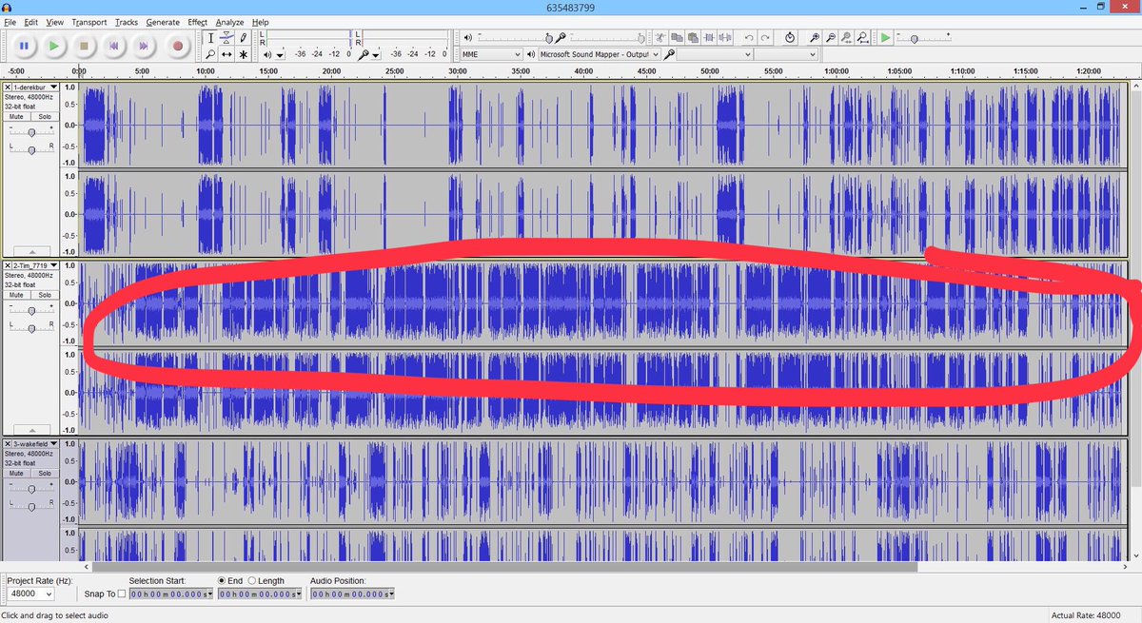Click the Cut scissors icon
The height and width of the screenshot is (623, 1142).
(x=660, y=37)
